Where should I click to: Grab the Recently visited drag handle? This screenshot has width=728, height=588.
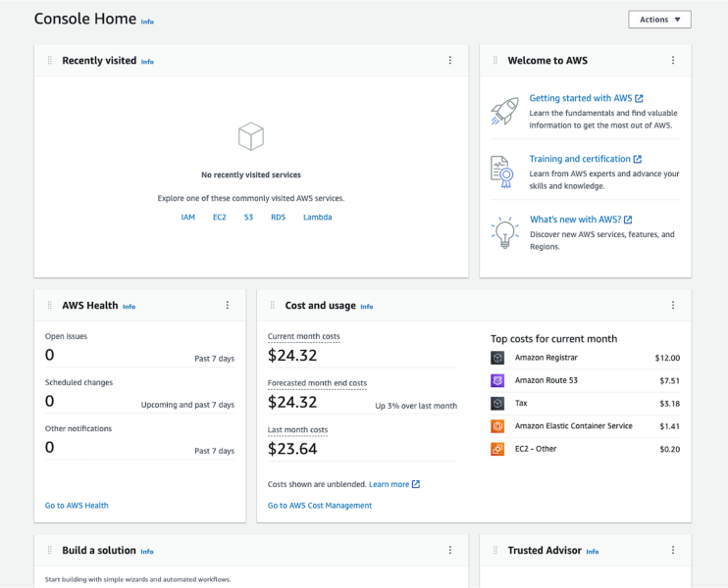point(50,61)
